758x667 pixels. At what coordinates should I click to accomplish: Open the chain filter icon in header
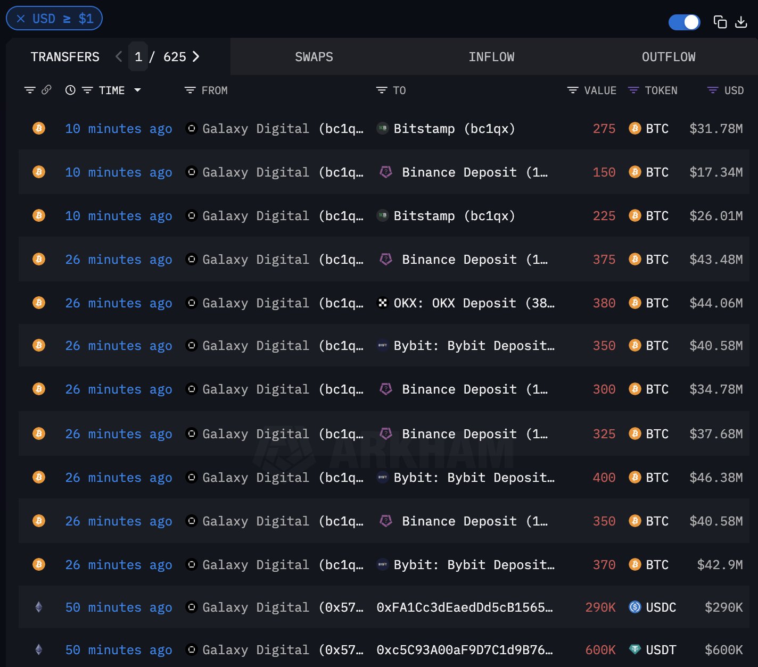pyautogui.click(x=30, y=90)
